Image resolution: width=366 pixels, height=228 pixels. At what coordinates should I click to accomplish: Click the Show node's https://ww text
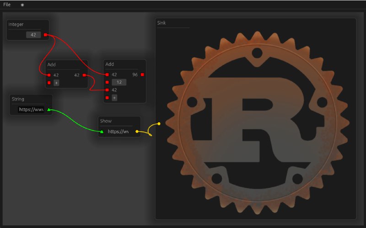pyautogui.click(x=118, y=132)
